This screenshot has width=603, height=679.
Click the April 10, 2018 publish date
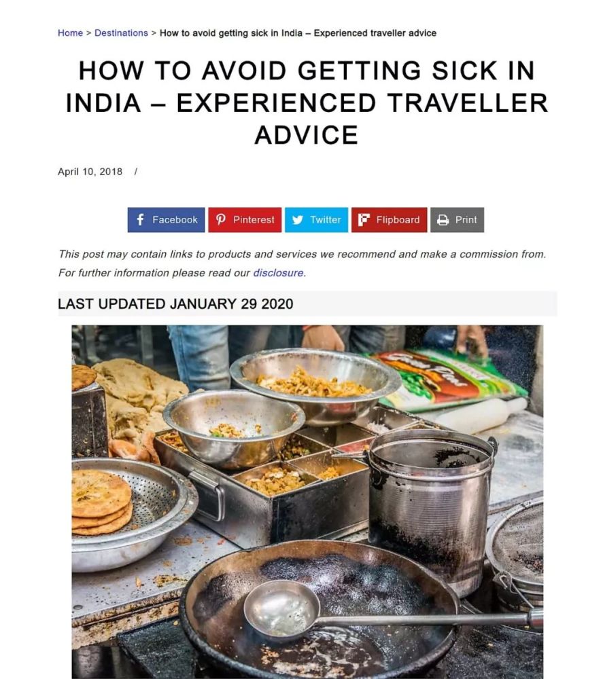(x=90, y=172)
